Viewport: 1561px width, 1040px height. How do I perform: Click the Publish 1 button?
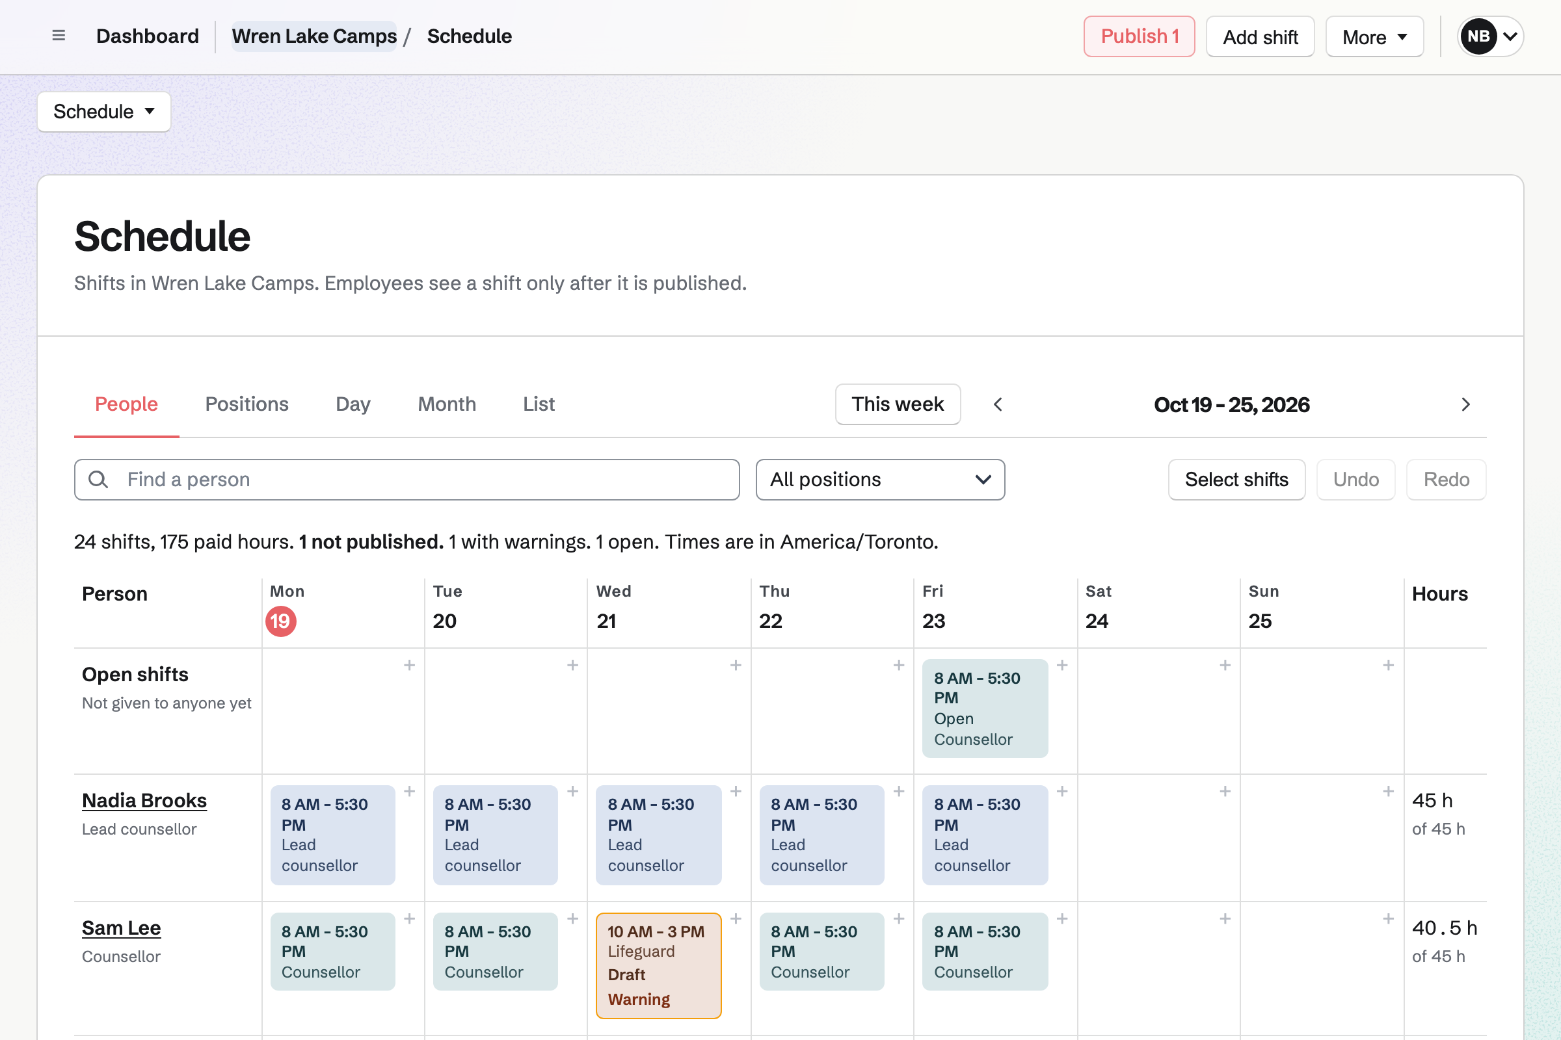point(1140,36)
